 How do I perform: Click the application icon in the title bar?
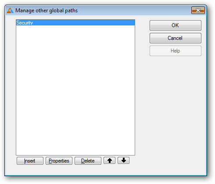10,11
